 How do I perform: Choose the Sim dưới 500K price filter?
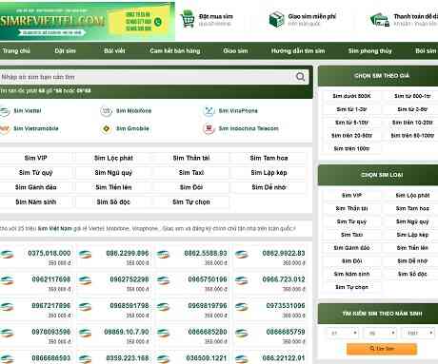351,96
